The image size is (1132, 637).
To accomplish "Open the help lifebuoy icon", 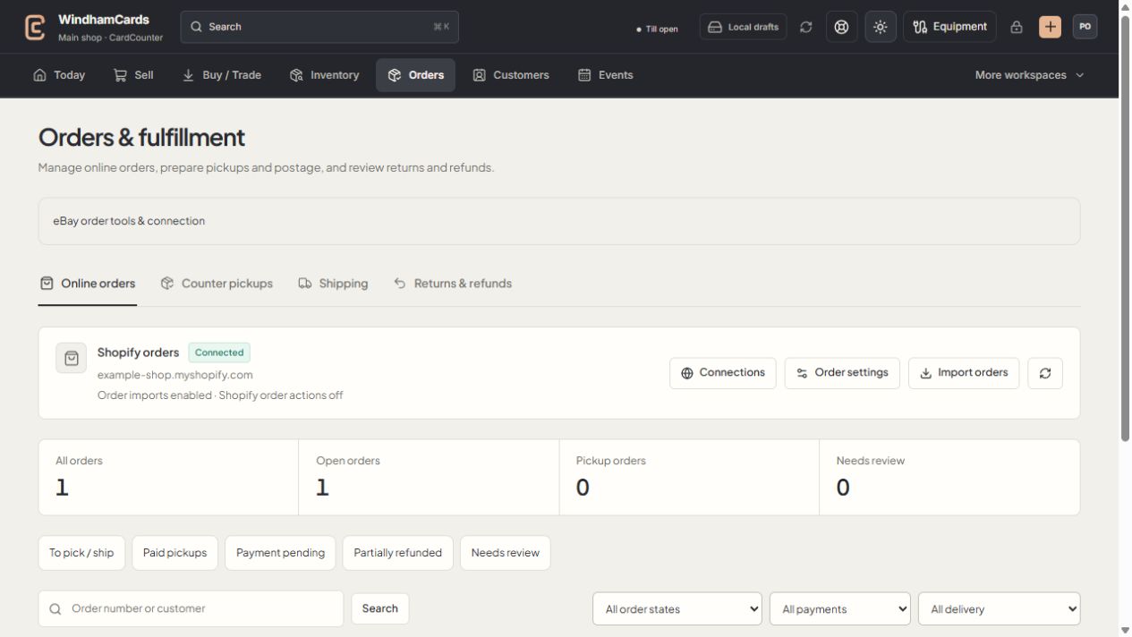I will point(841,27).
